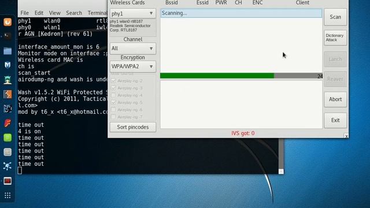
Task: Click the CH column header
Action: click(x=238, y=2)
